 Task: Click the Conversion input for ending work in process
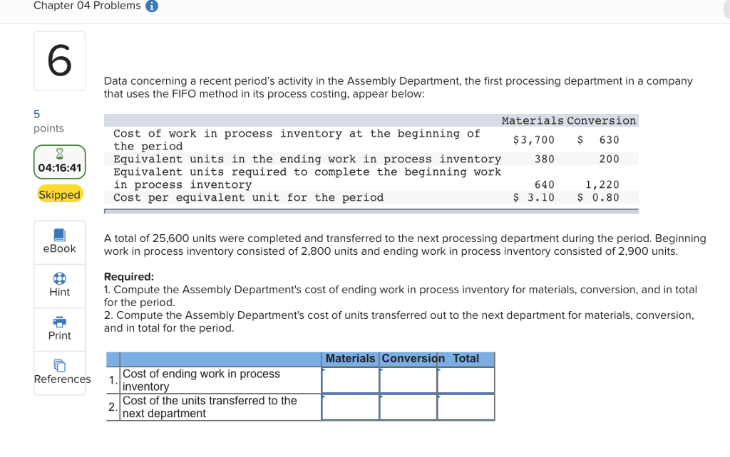pos(408,379)
